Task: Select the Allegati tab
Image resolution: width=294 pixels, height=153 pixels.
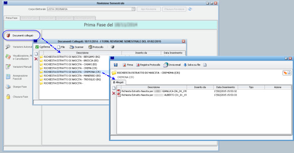Action: pyautogui.click(x=120, y=82)
